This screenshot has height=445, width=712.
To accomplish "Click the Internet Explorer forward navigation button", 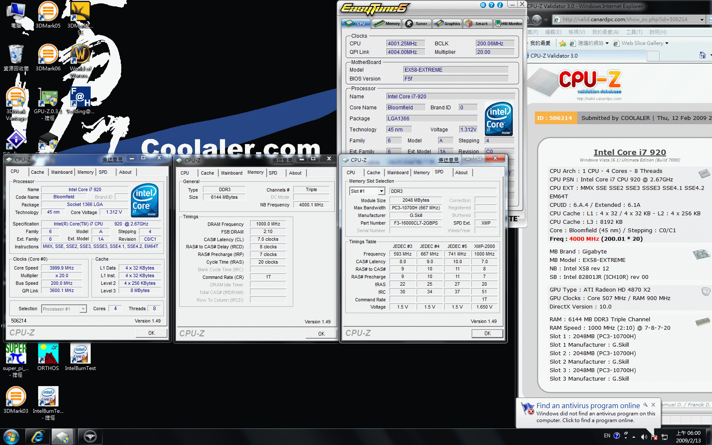I will (537, 19).
